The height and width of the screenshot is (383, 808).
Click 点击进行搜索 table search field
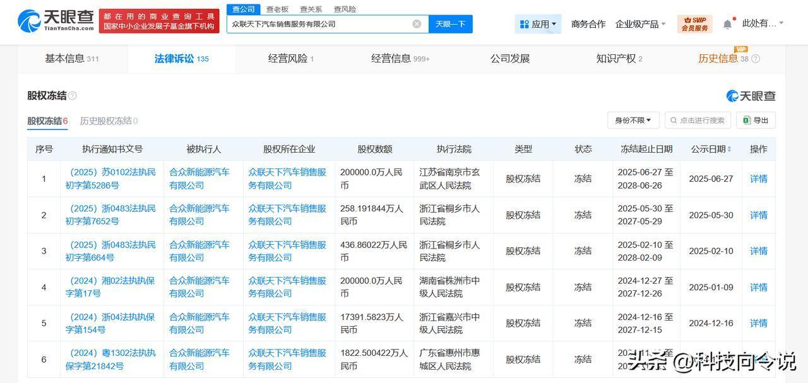tap(698, 120)
